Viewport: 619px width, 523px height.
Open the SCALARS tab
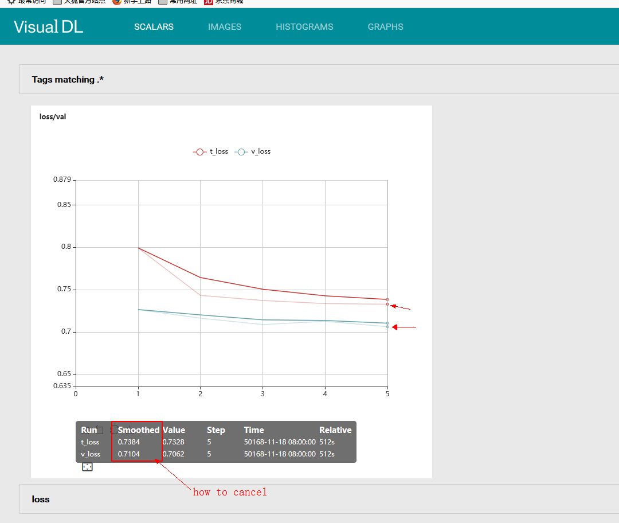(154, 27)
